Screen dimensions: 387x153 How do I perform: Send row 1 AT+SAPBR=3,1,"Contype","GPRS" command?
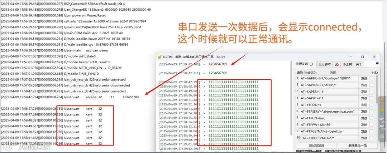click(x=364, y=78)
